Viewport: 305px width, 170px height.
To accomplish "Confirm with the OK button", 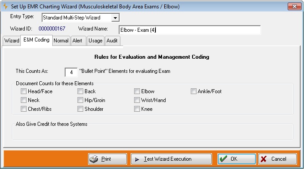I will pyautogui.click(x=236, y=159).
